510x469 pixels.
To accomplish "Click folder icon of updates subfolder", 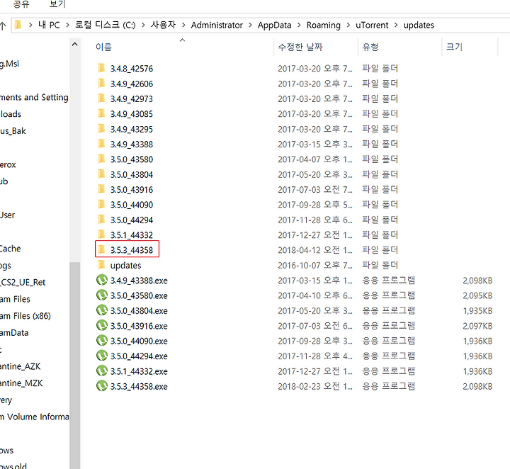I will (101, 265).
